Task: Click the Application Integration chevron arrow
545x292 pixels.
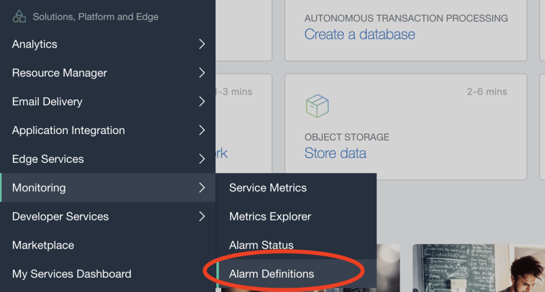Action: tap(202, 130)
